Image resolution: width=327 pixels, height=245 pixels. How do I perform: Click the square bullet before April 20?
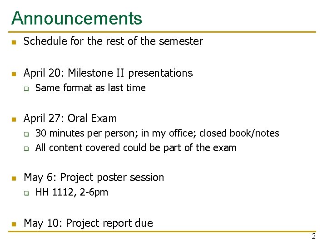click(x=14, y=74)
